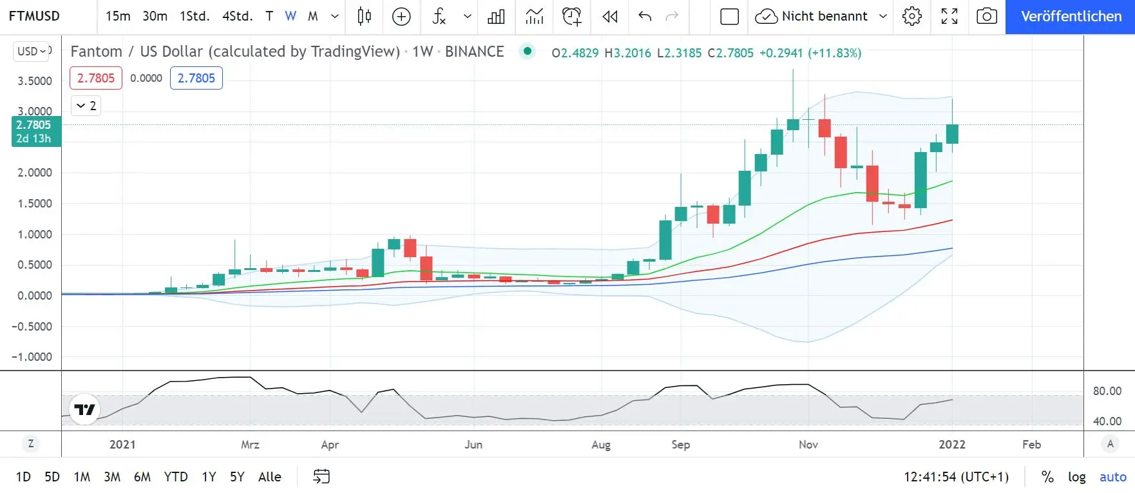
Task: Toggle fullscreen mode
Action: pyautogui.click(x=949, y=16)
